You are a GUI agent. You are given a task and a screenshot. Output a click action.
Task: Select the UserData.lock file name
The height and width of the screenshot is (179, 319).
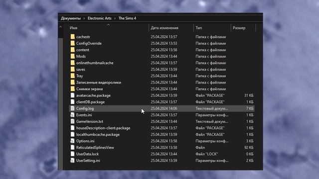(88, 154)
